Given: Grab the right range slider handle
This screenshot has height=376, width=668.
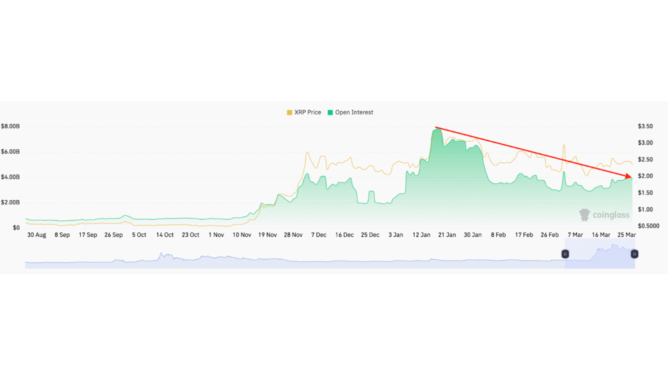Looking at the screenshot, I should (634, 254).
